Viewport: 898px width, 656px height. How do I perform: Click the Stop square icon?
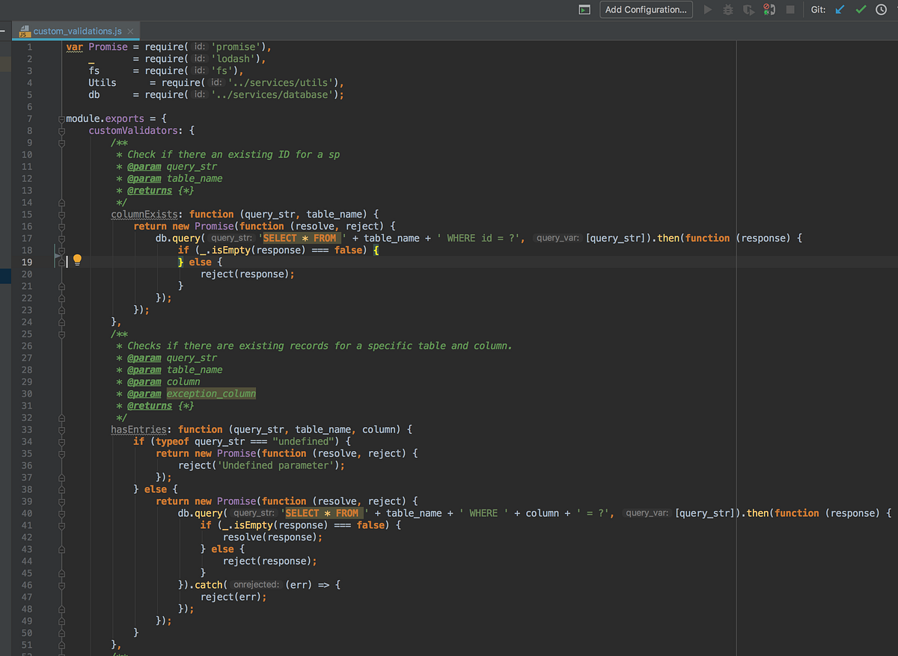click(788, 10)
